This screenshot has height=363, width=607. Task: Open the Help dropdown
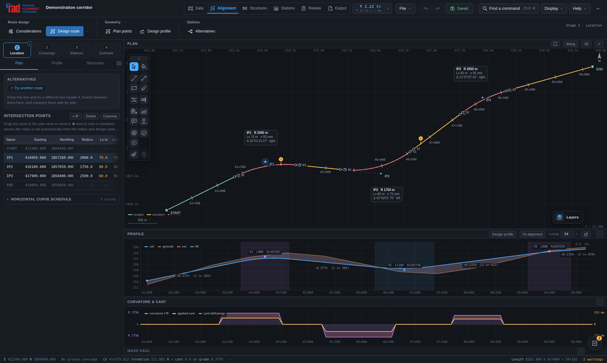(x=579, y=9)
